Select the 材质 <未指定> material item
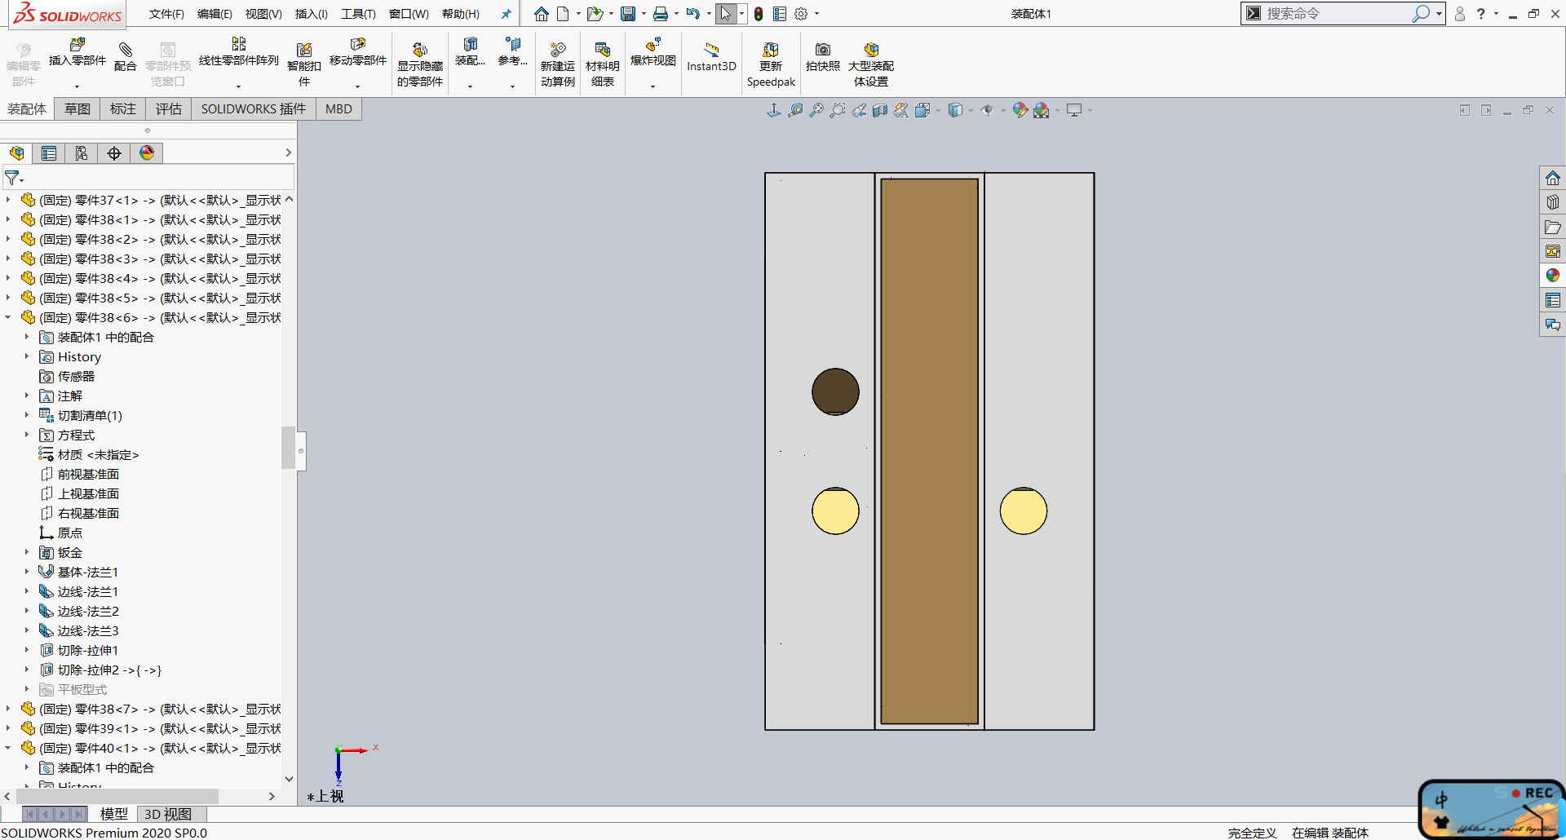 (98, 454)
